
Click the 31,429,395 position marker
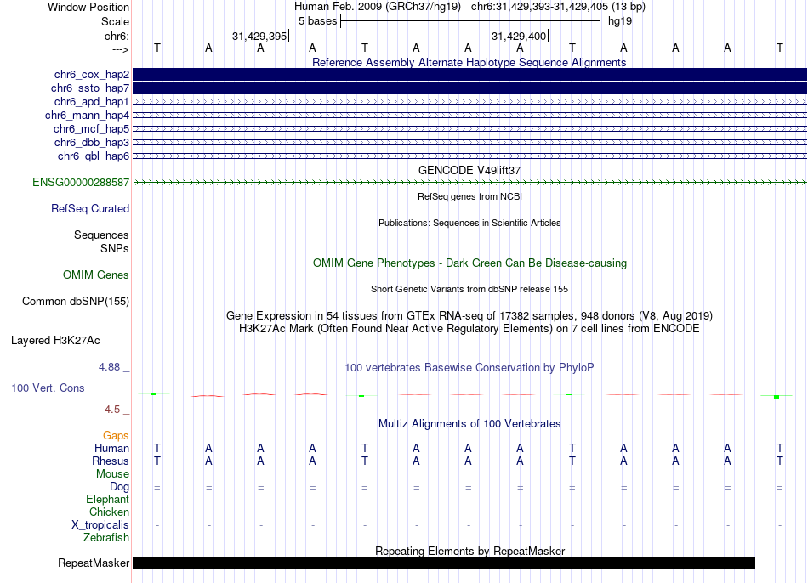[x=259, y=36]
